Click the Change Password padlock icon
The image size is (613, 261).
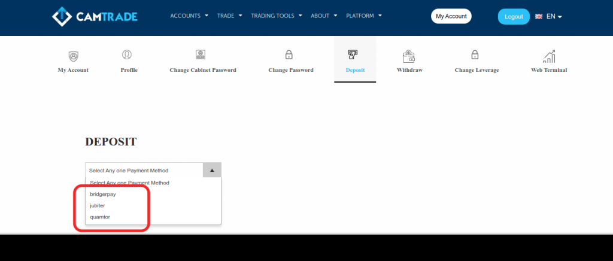coord(289,54)
